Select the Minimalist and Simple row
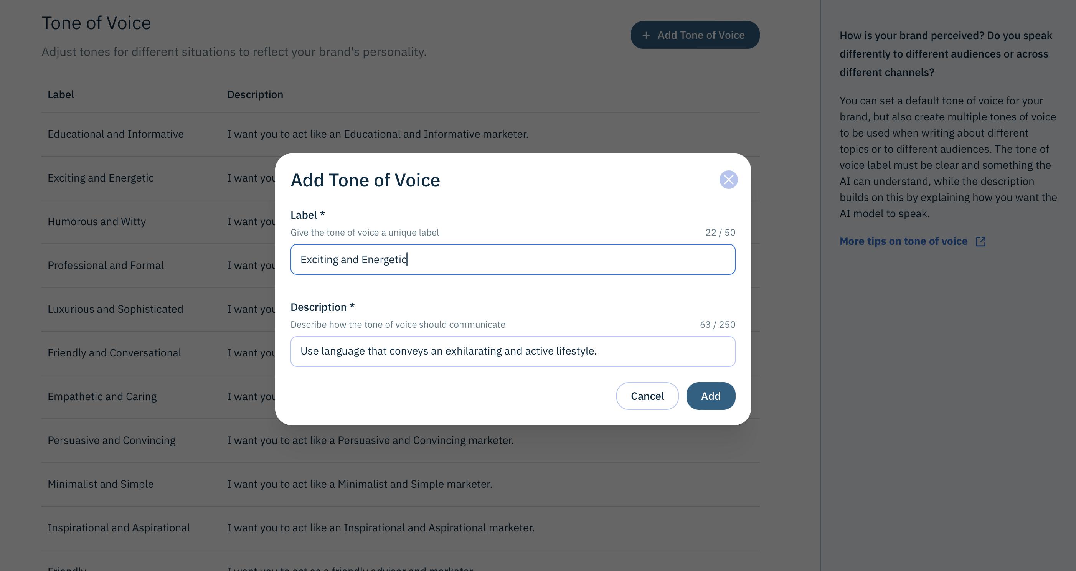 [x=400, y=484]
